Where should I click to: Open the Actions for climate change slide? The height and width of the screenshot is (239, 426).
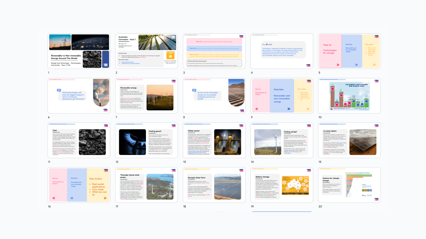click(349, 185)
